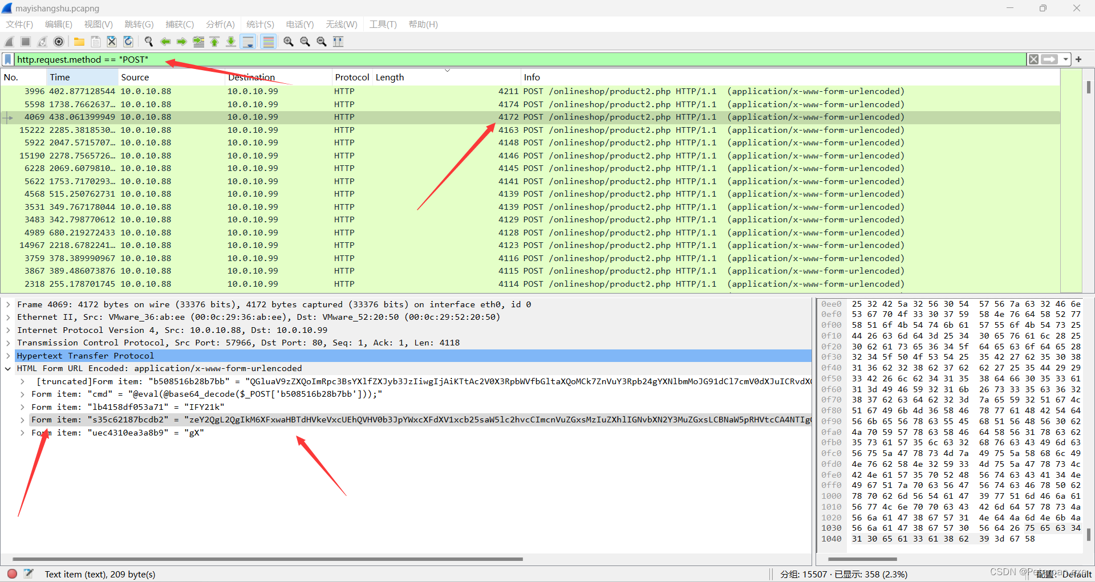Expand the "lb4158df053a71" form item

(22, 407)
